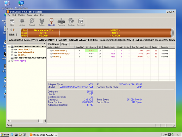182x137 pixels.
Task: Click the New partition toolbar icon
Action: pyautogui.click(x=12, y=22)
